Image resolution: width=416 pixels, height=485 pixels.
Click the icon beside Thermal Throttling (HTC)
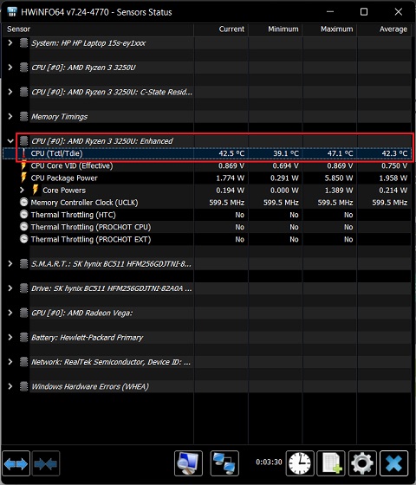[x=24, y=215]
